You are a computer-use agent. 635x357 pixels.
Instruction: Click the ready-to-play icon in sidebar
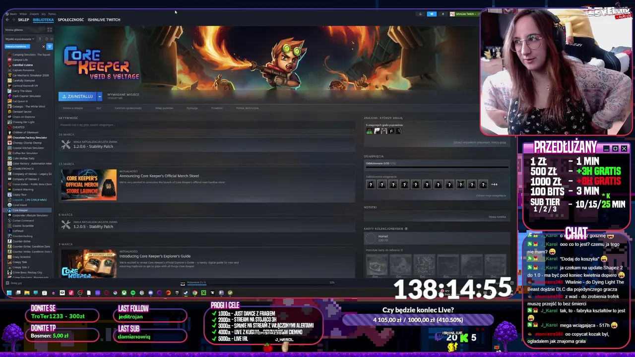(x=51, y=39)
